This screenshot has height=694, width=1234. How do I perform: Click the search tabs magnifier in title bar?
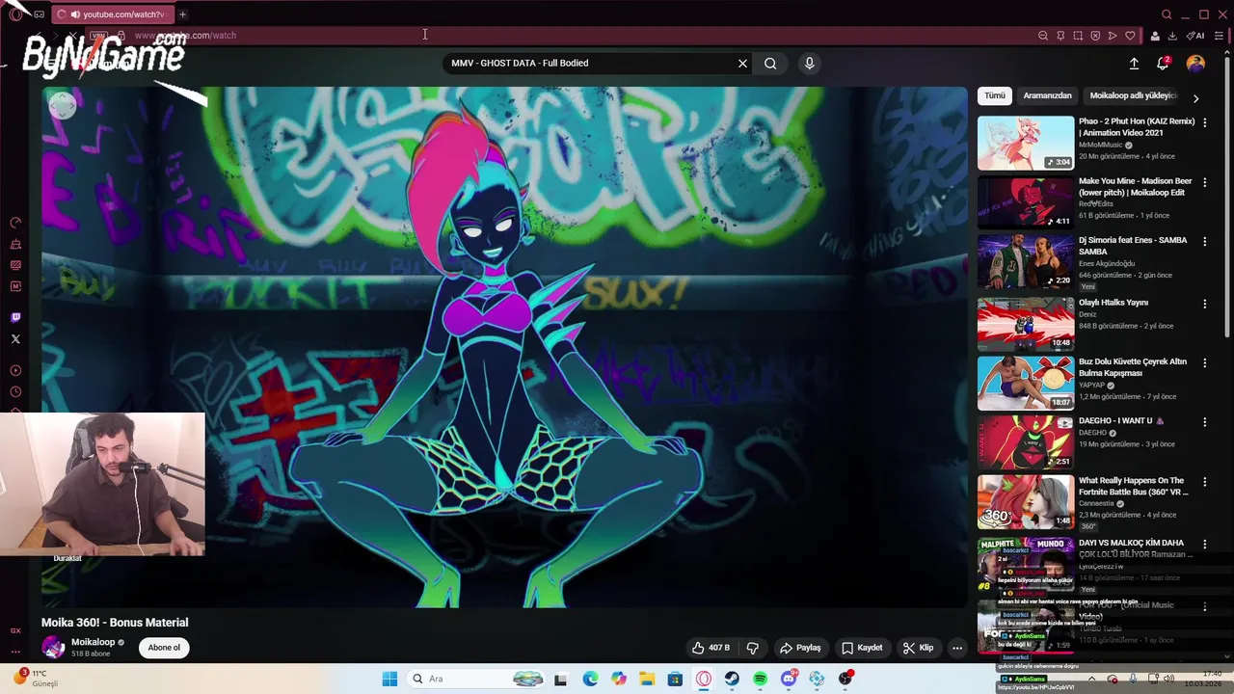[1167, 14]
